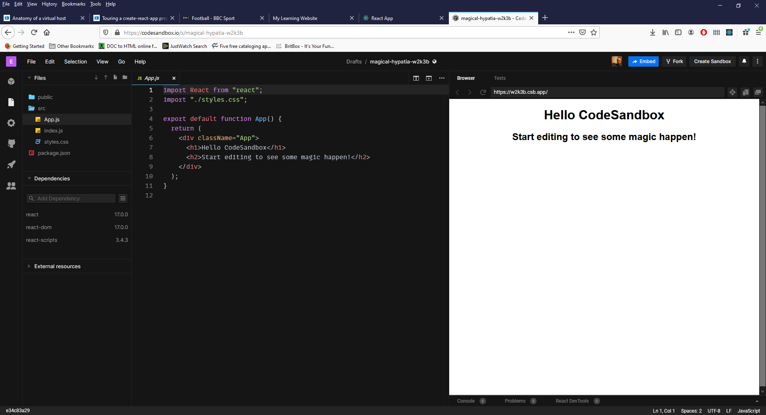
Task: Open the CodeSandbox File menu
Action: click(31, 61)
